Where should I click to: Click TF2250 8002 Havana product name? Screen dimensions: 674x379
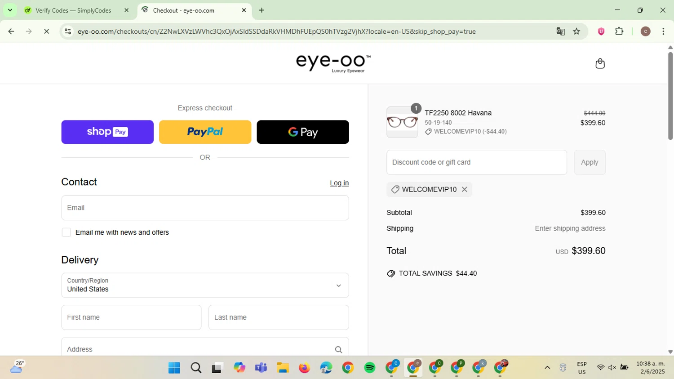click(458, 113)
